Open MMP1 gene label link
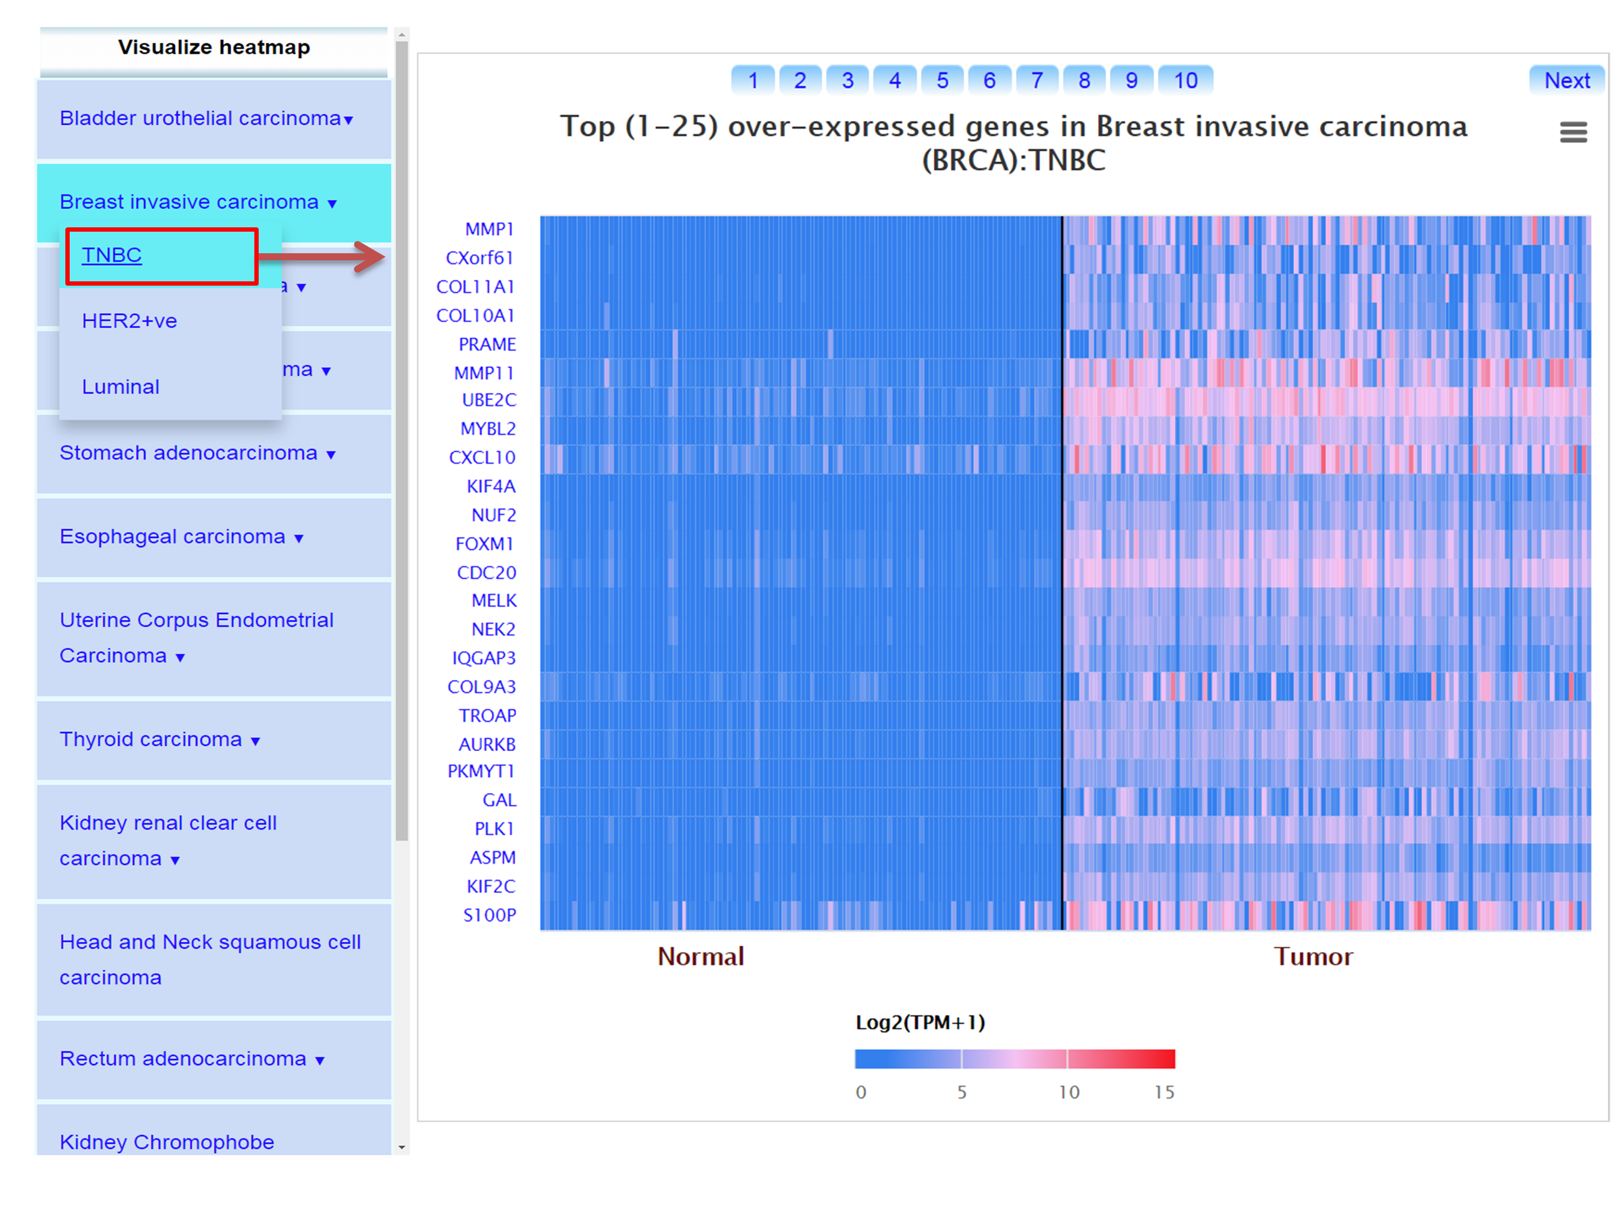The width and height of the screenshot is (1620, 1215). 489,230
